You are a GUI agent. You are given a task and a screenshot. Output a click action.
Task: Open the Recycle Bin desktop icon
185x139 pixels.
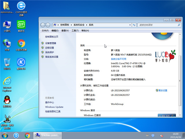pos(7,64)
